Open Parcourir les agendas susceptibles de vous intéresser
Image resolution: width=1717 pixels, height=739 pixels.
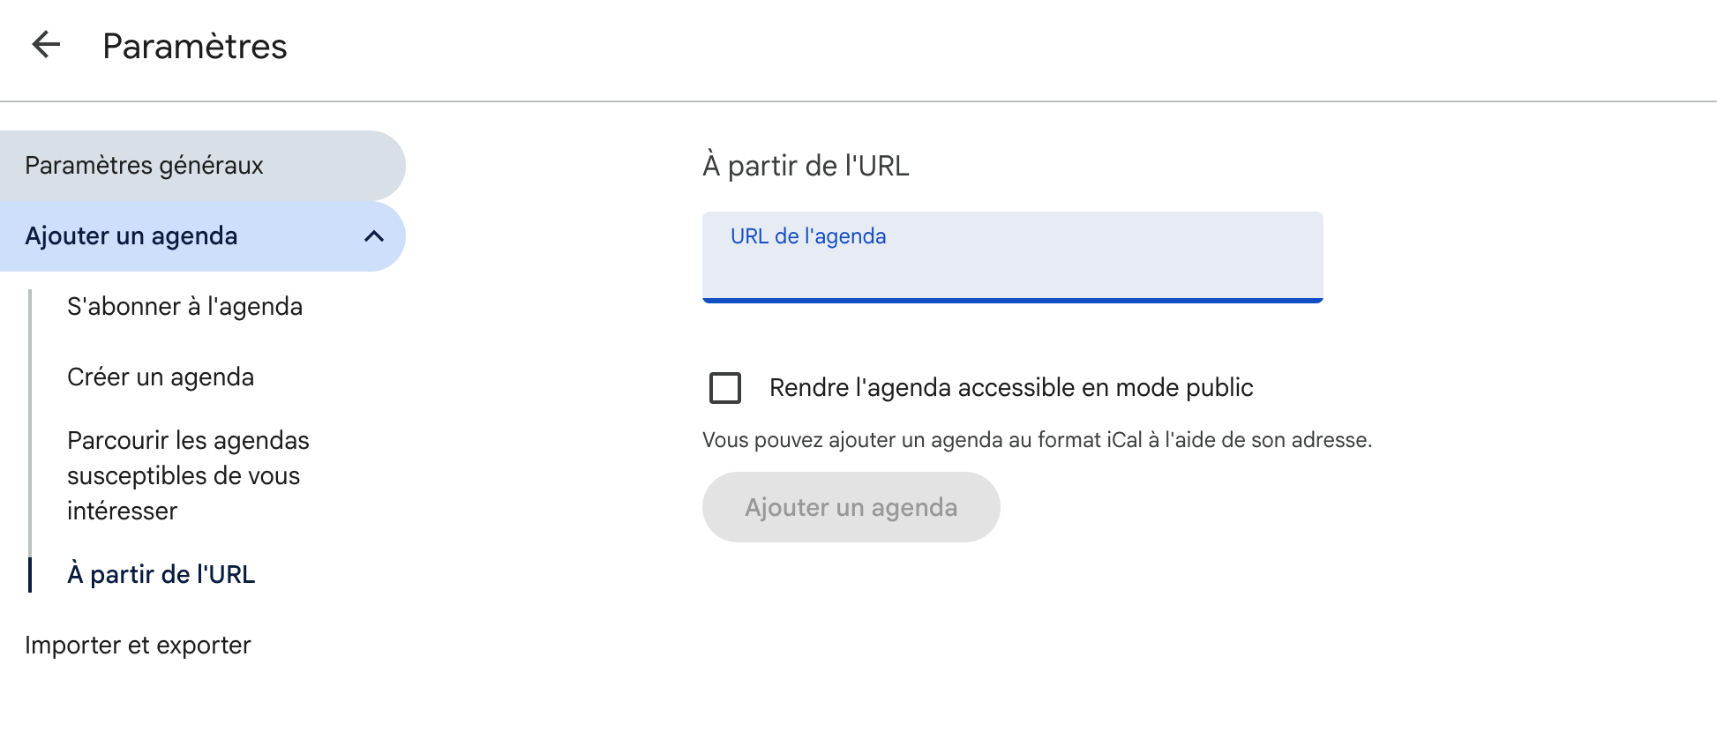click(x=188, y=475)
